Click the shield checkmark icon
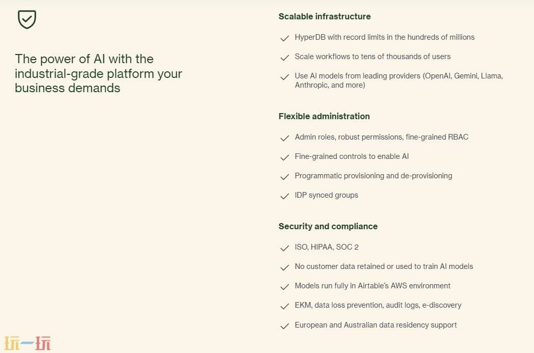This screenshot has height=353, width=534. pos(27,19)
